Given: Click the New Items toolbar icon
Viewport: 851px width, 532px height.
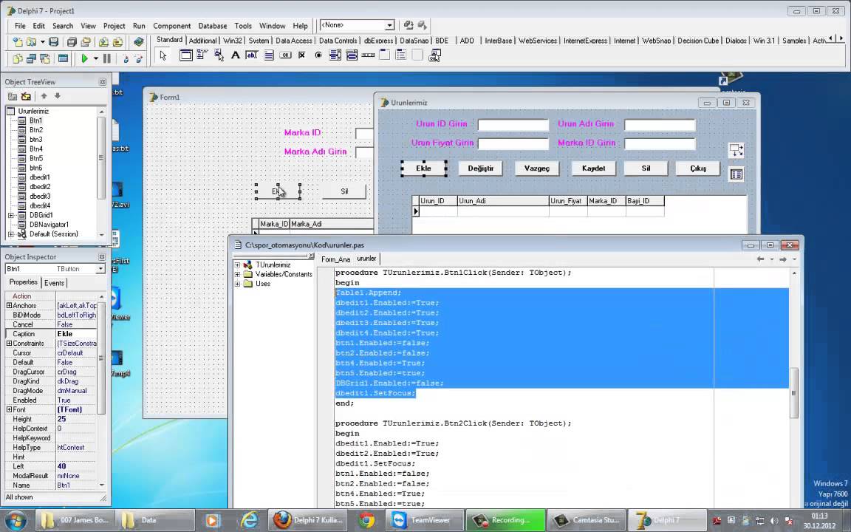Looking at the screenshot, I should (x=18, y=42).
